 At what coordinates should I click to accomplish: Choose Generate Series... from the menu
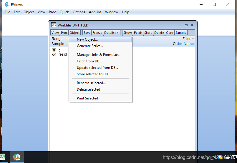pos(100,46)
